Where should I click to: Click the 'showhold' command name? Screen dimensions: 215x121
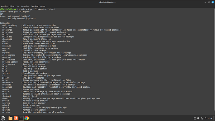tap(7, 96)
